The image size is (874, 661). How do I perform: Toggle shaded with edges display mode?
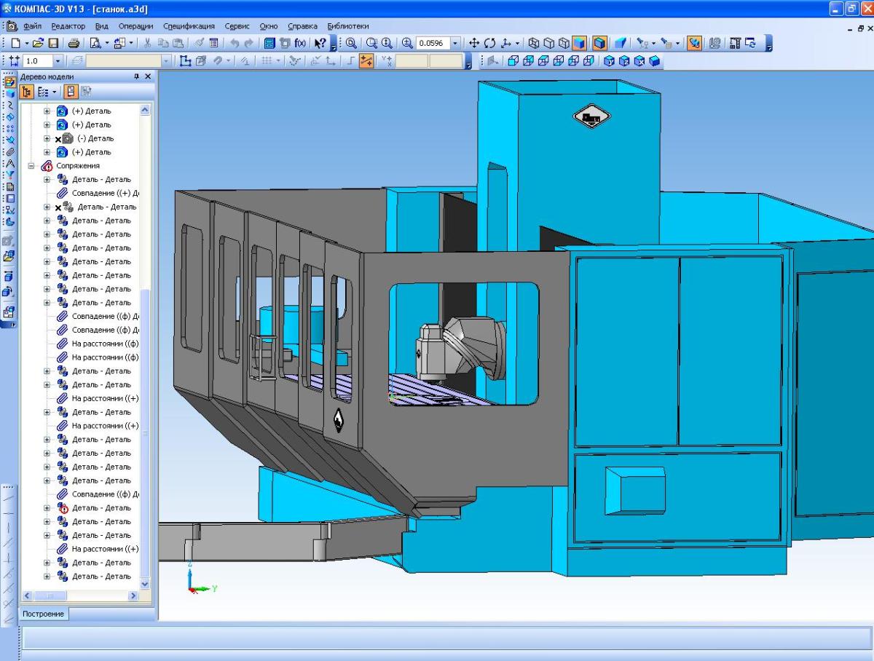pyautogui.click(x=599, y=44)
